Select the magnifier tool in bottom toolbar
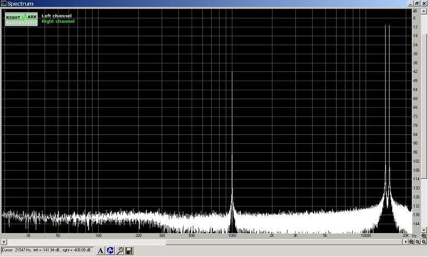Viewport: 428px width, 257px height. (119, 251)
